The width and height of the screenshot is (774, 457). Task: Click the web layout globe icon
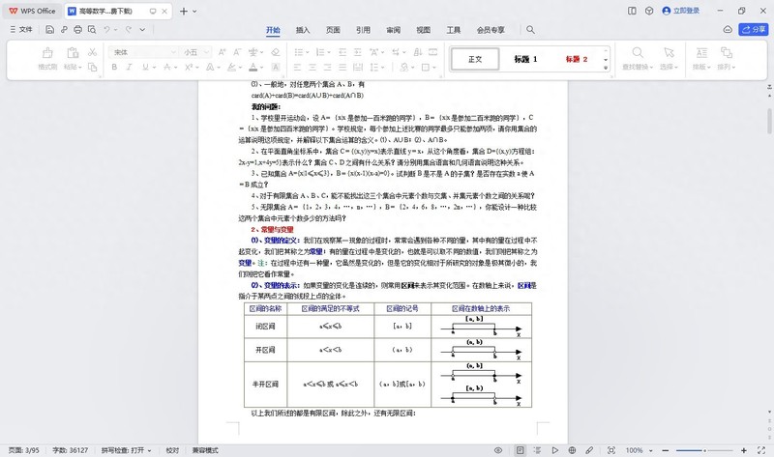click(572, 450)
